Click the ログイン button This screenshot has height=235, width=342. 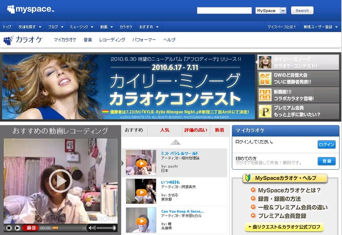pyautogui.click(x=327, y=144)
